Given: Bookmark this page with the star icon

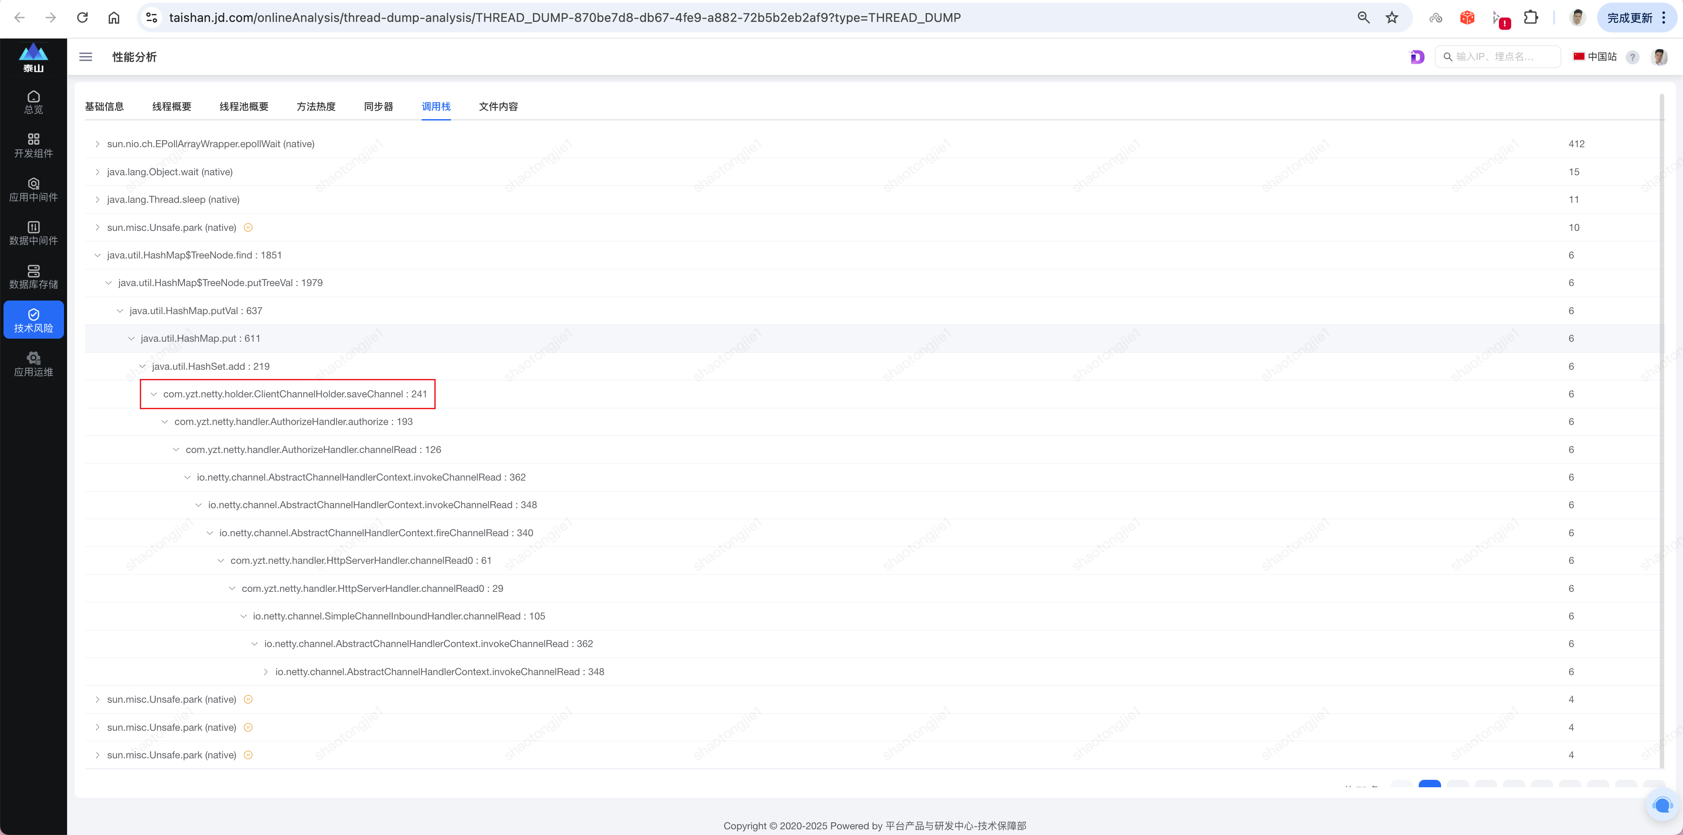Looking at the screenshot, I should pyautogui.click(x=1392, y=18).
